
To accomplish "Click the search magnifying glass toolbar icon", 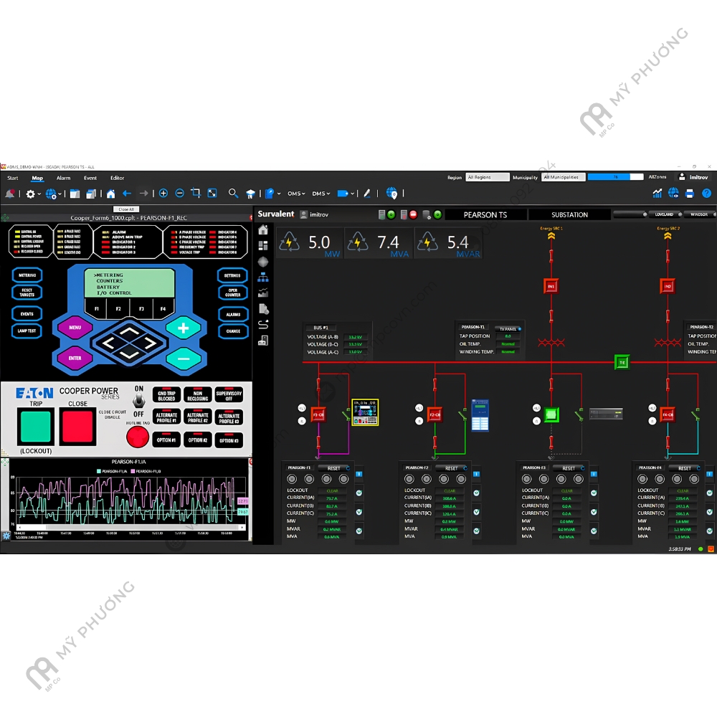I will [233, 194].
